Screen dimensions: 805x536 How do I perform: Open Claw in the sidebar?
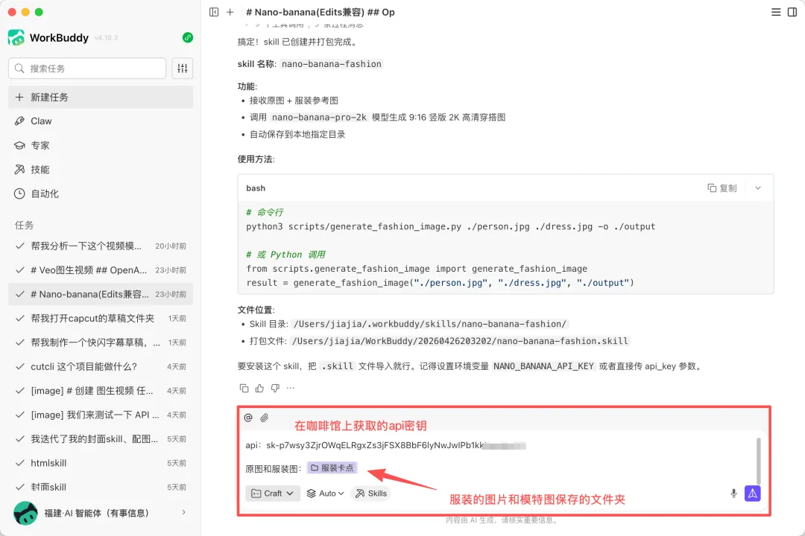[100, 121]
